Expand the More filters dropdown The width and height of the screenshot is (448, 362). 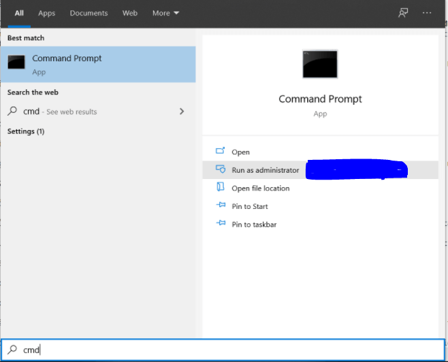click(165, 13)
